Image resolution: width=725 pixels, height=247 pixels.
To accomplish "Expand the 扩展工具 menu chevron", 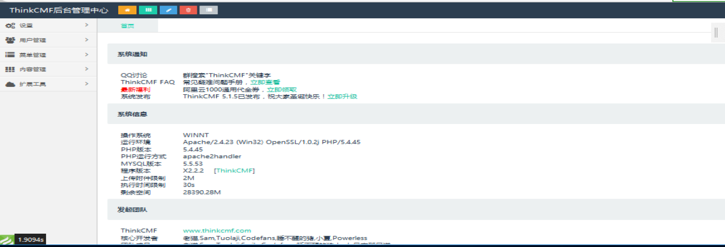I will pyautogui.click(x=87, y=84).
